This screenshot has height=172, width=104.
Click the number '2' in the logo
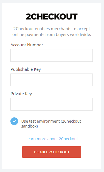28,17
